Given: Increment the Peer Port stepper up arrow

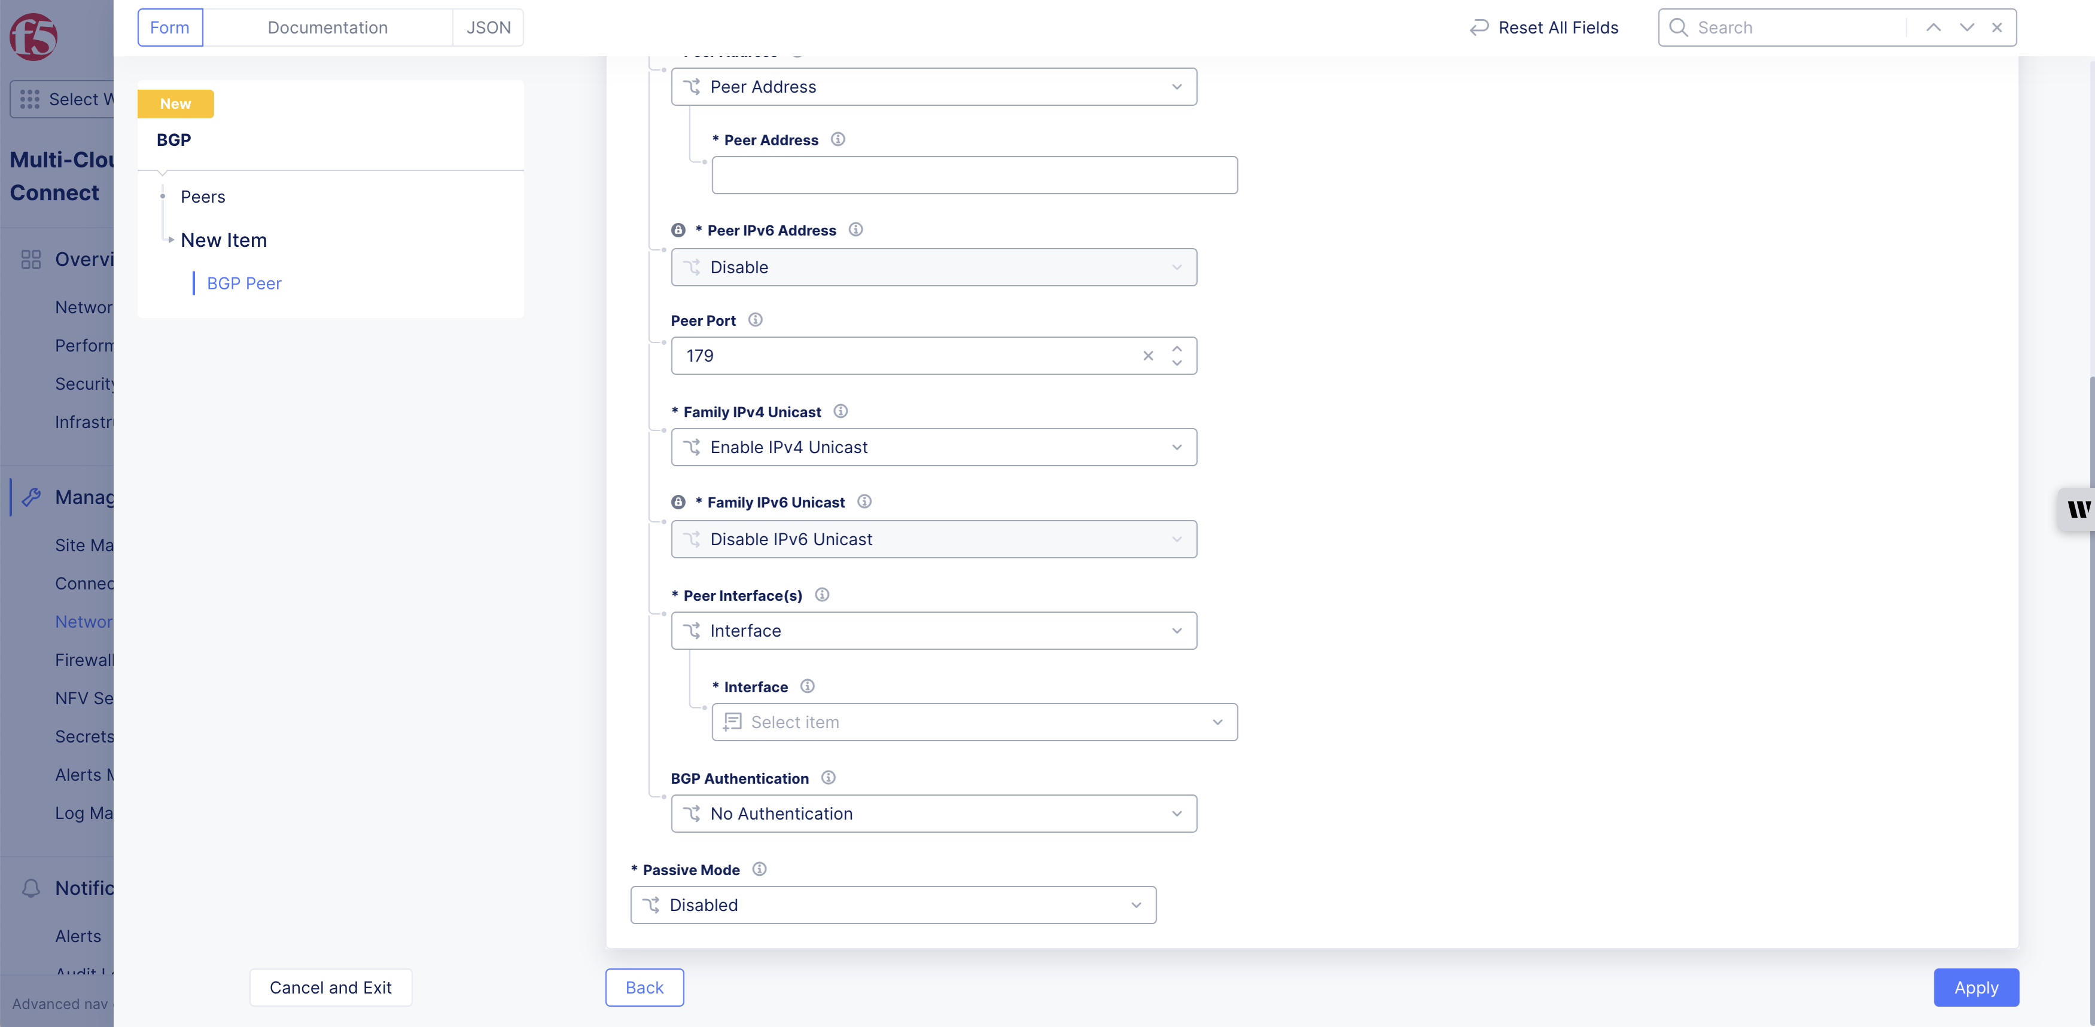Looking at the screenshot, I should (x=1176, y=349).
